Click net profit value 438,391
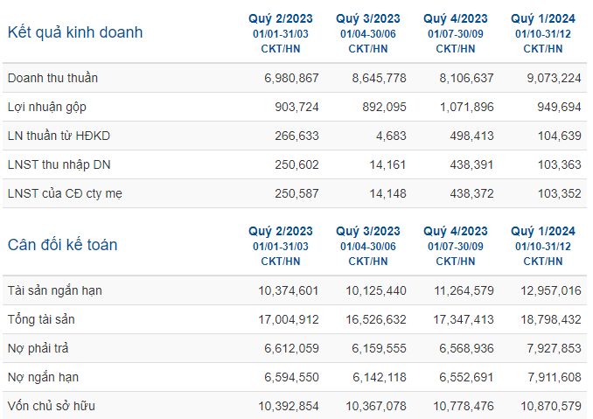The height and width of the screenshot is (419, 593). pos(471,164)
